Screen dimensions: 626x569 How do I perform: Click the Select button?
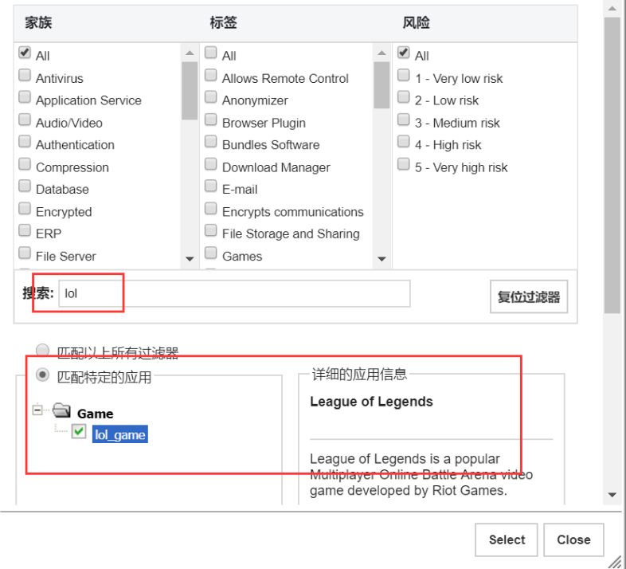click(507, 540)
